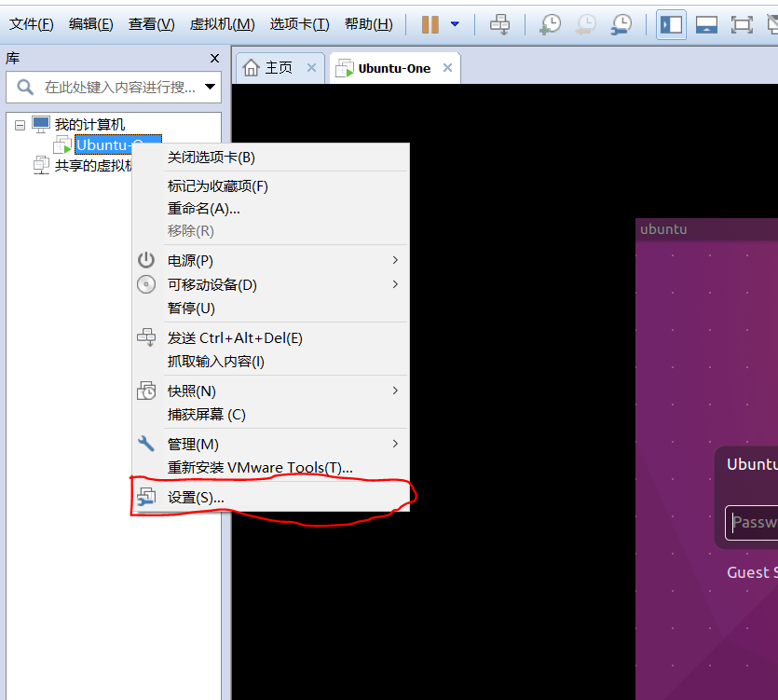Click the Guest Session entry in Ubuntu login
Viewport: 778px width, 700px height.
click(x=752, y=572)
